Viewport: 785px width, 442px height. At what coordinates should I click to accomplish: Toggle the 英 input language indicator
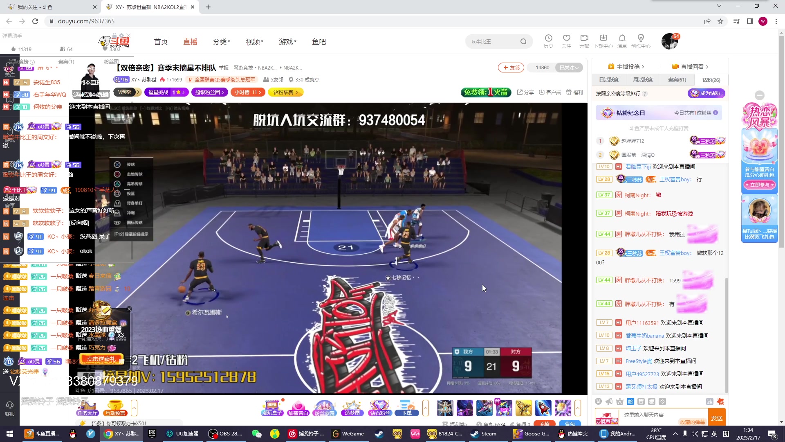coord(714,434)
